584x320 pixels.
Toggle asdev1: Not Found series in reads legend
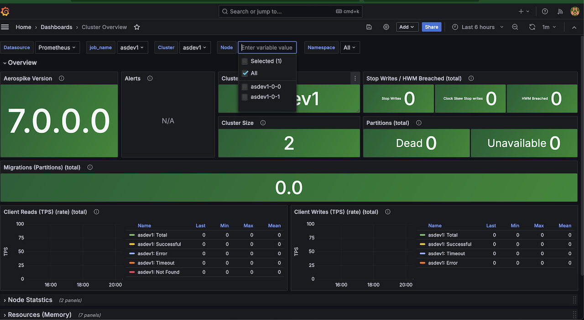[158, 272]
